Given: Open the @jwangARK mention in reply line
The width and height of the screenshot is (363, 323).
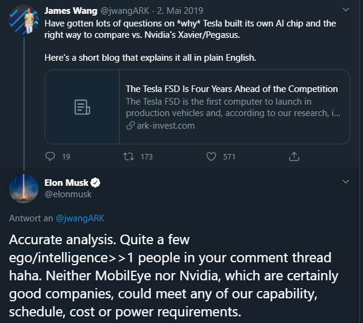Looking at the screenshot, I should pos(80,218).
